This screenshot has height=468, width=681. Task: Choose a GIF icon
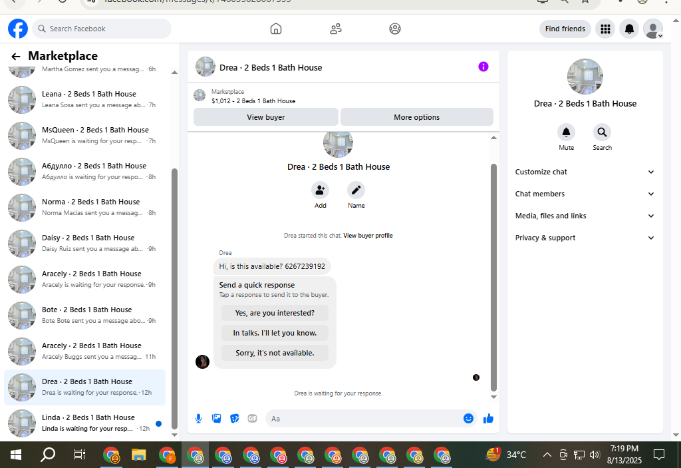[x=252, y=419]
